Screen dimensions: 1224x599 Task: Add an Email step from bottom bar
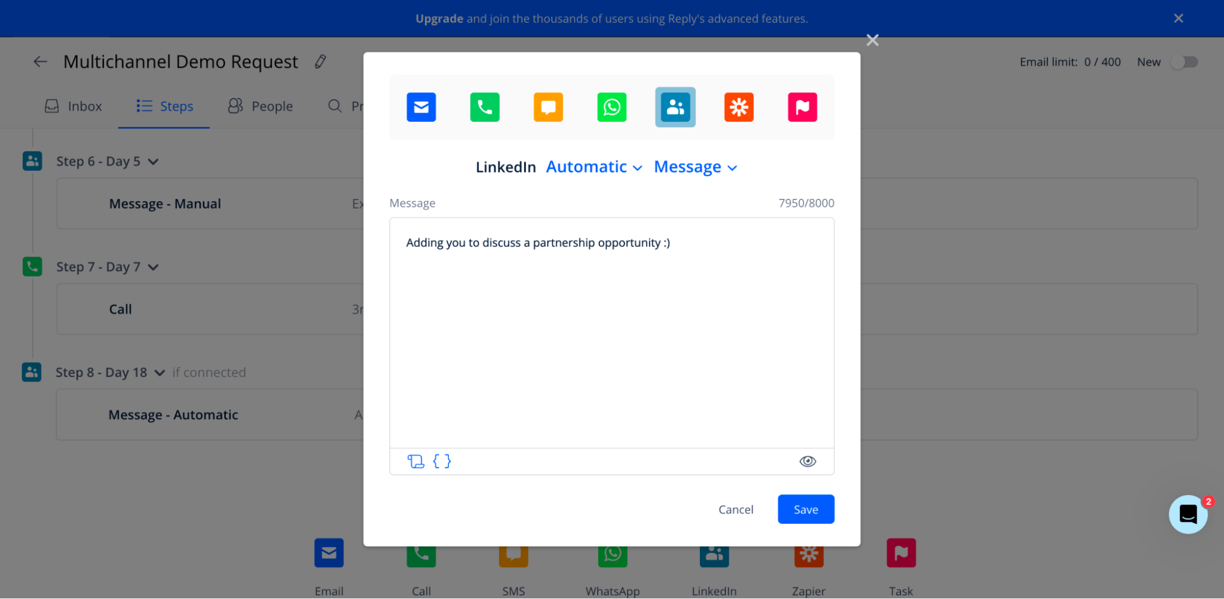coord(329,553)
